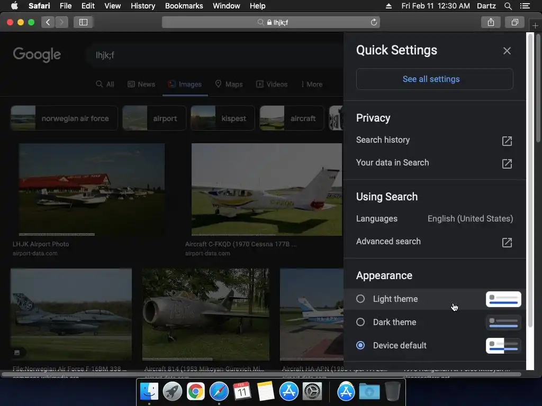Click the Search history link text
542x406 pixels.
click(383, 140)
